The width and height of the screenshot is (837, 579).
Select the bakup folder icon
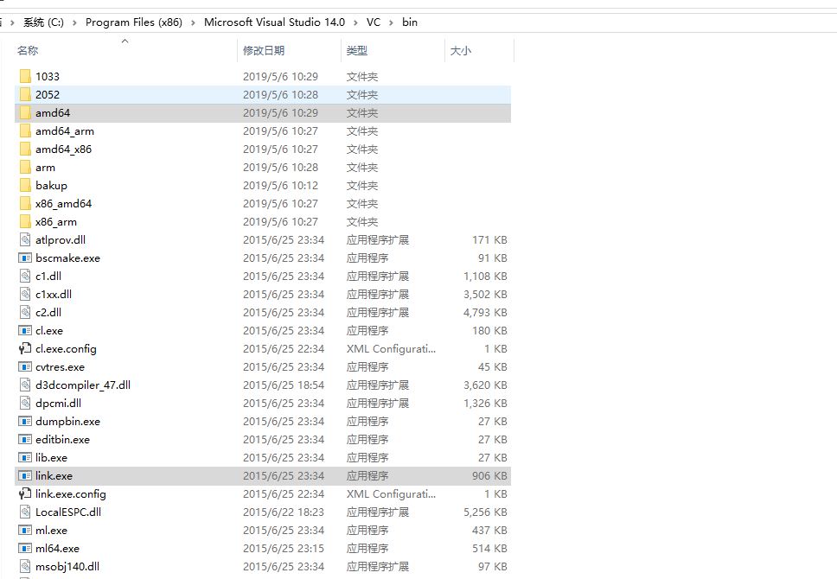25,185
